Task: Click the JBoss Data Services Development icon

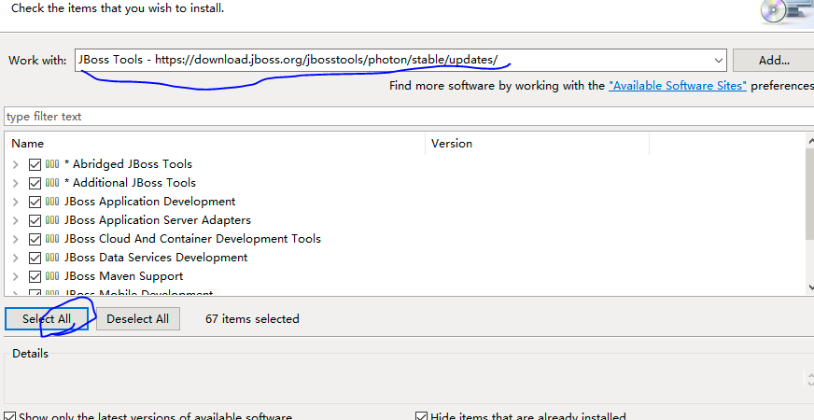Action: click(52, 258)
